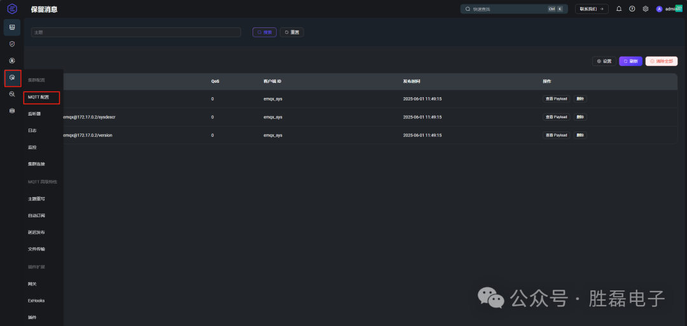Select 插件 in the flyout menu
This screenshot has width=687, height=326.
click(32, 317)
